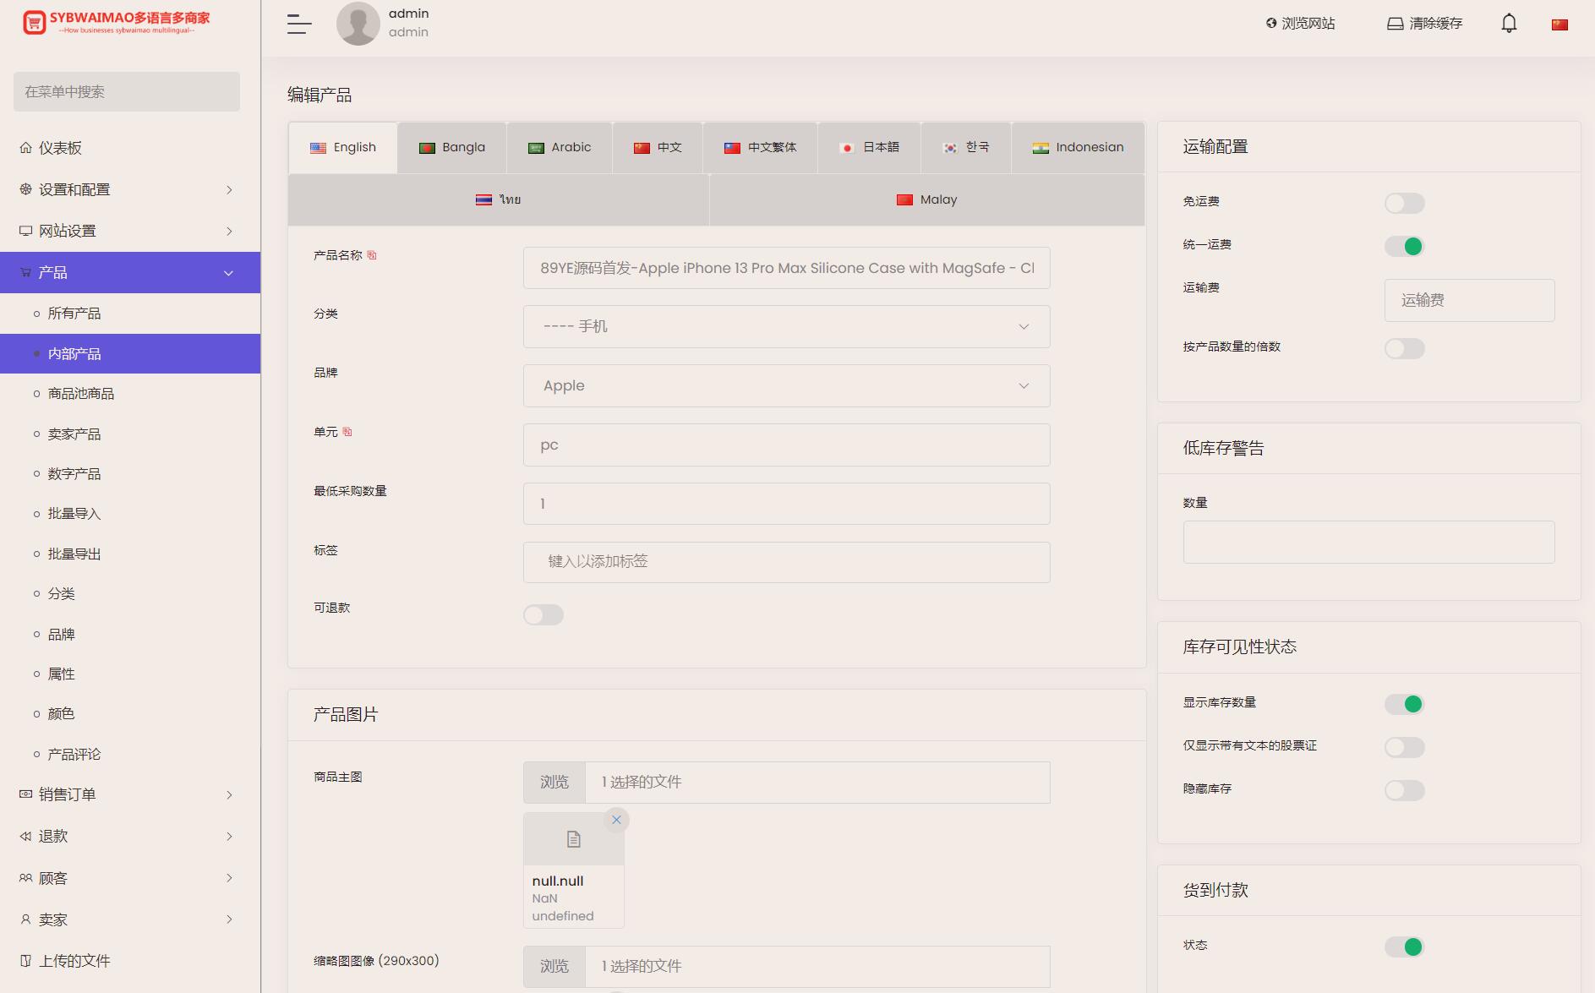
Task: Toggle 免运费 free shipping switch
Action: click(1405, 203)
